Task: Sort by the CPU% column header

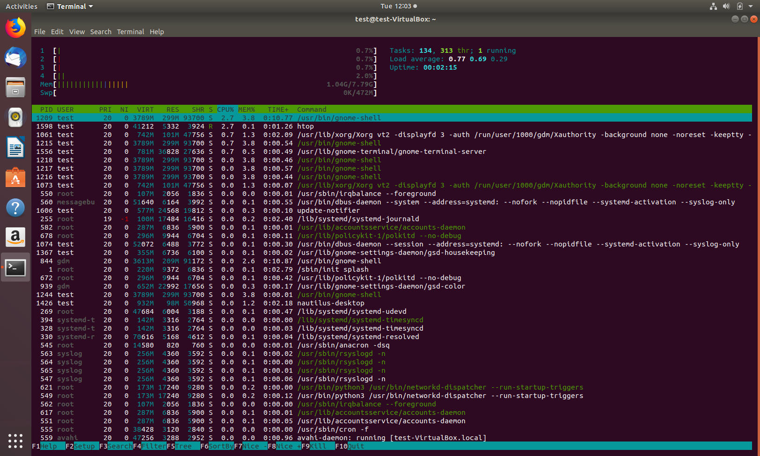Action: [x=226, y=109]
